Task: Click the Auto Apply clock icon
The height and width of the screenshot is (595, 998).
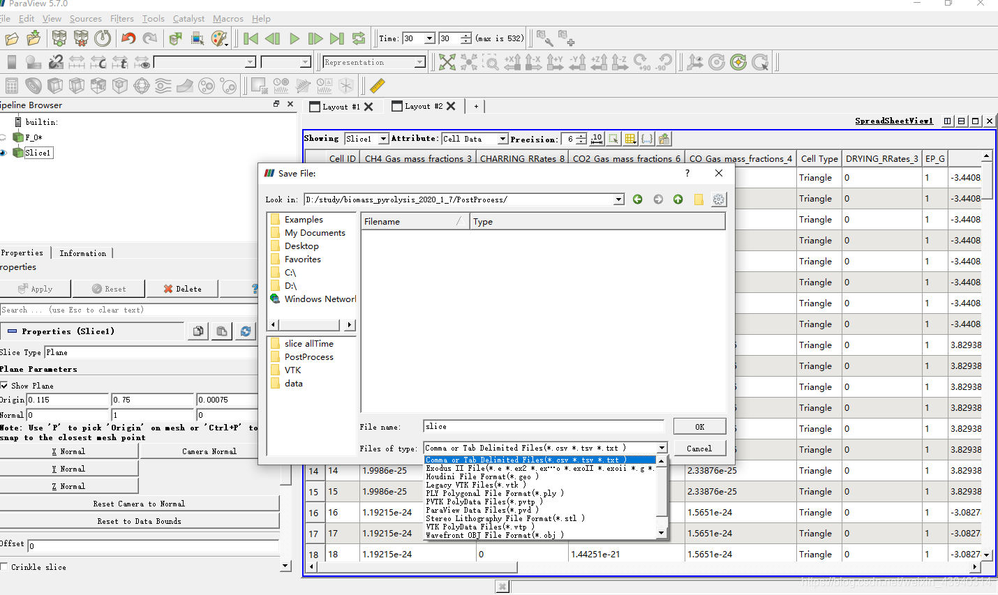Action: [x=103, y=39]
